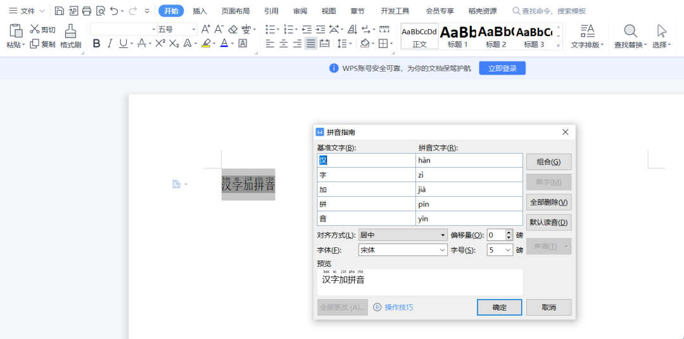Click the Bulleted list icon
The image size is (684, 339).
[x=270, y=30]
